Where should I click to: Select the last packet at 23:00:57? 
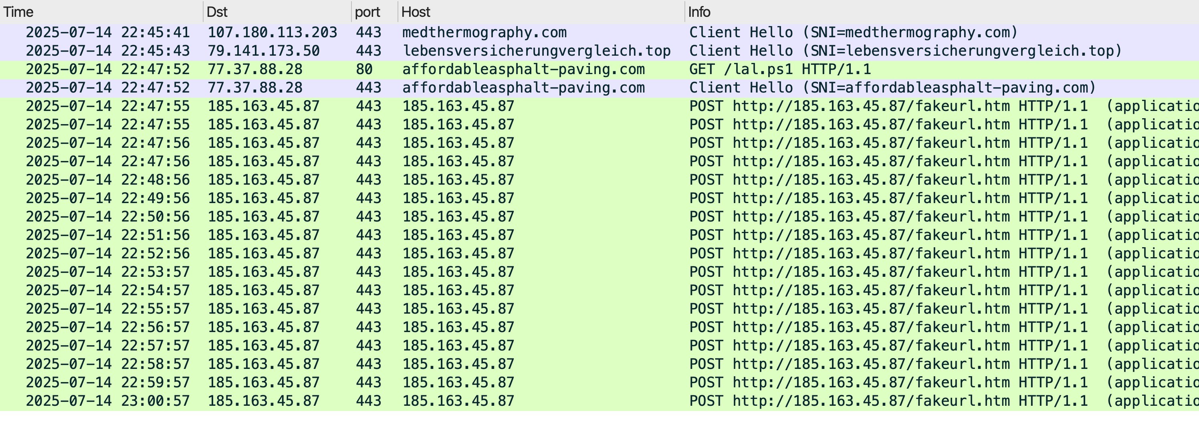[599, 401]
